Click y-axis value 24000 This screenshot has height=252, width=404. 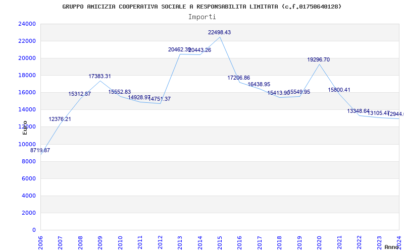click(27, 24)
